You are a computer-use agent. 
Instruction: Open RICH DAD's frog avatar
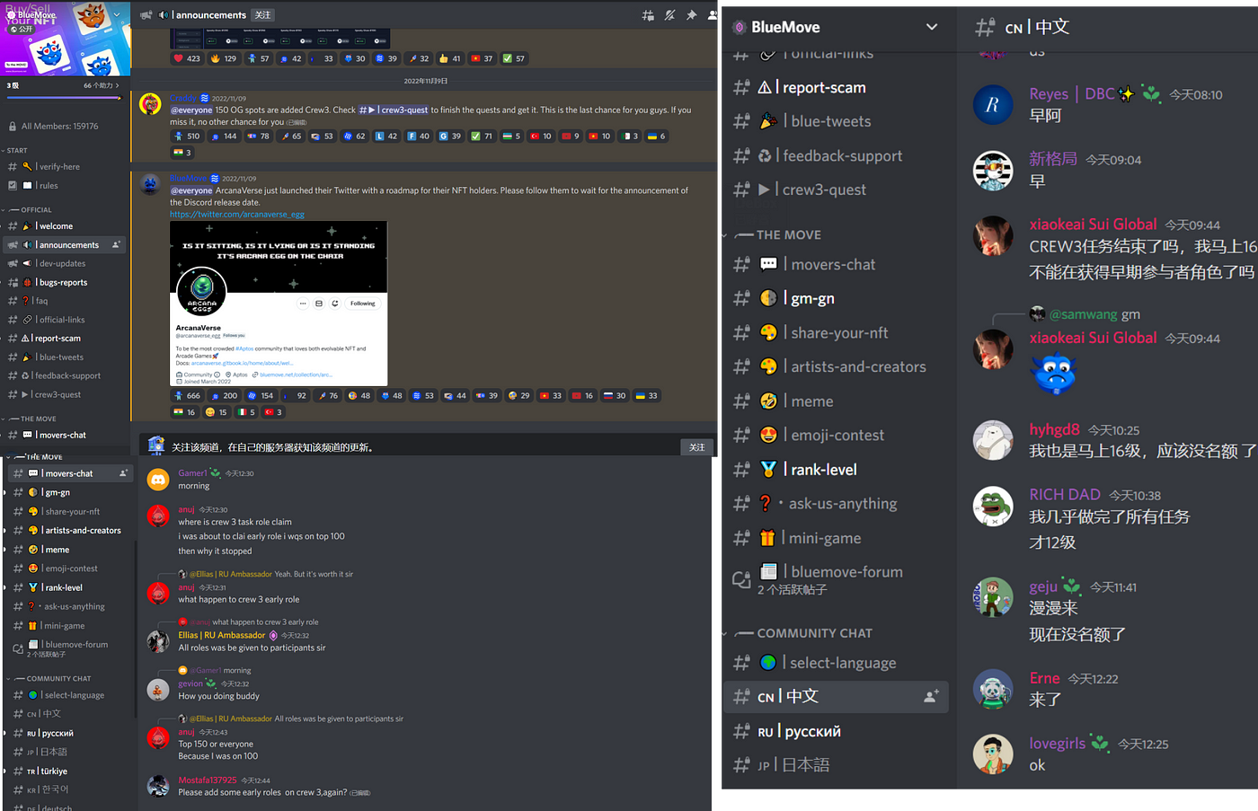click(993, 506)
